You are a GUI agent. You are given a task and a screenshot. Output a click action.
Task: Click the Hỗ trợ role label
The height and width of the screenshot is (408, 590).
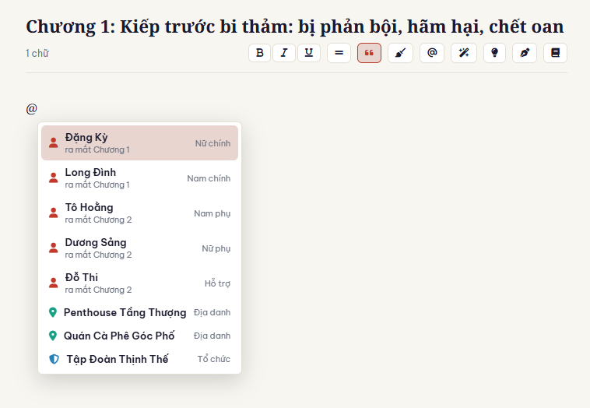[217, 283]
